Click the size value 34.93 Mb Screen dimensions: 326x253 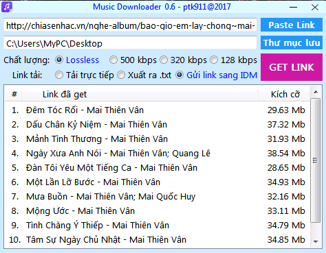coord(286,182)
